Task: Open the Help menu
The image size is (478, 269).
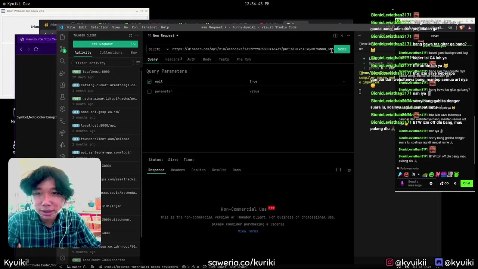Action: [165, 27]
